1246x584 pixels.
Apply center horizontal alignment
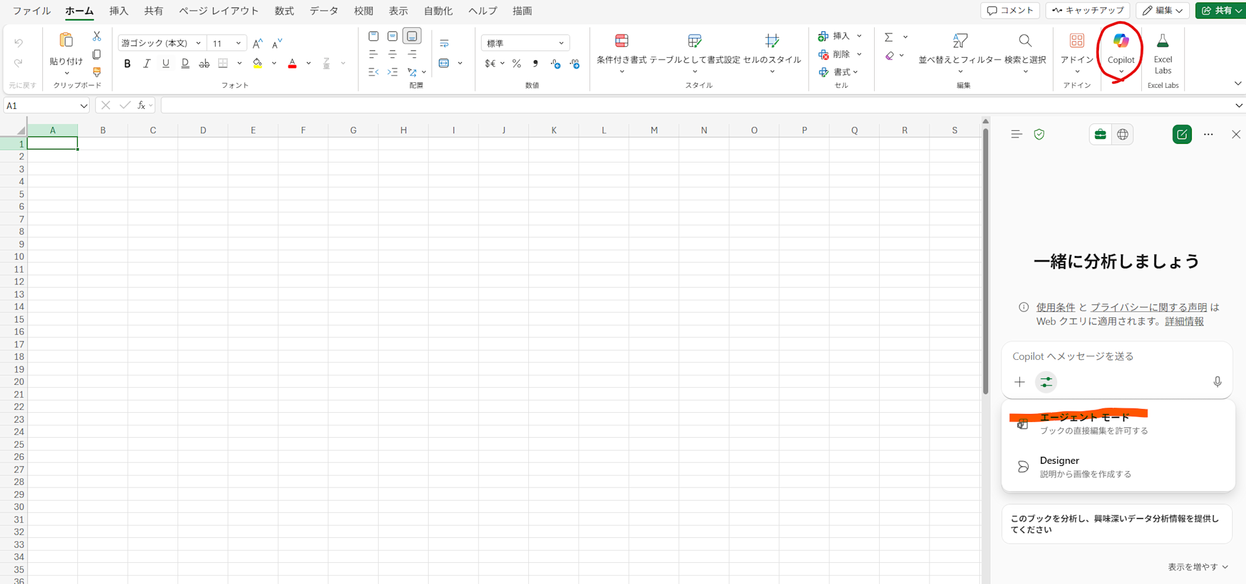coord(392,54)
